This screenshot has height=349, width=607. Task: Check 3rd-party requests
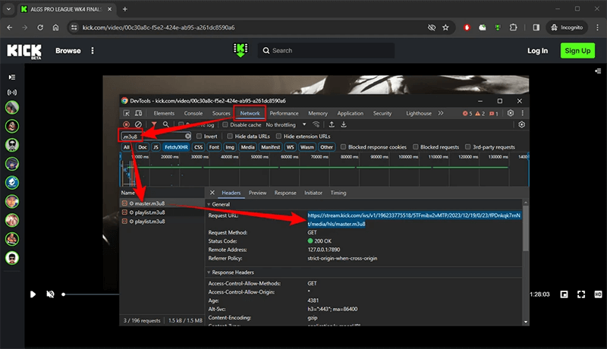[467, 147]
